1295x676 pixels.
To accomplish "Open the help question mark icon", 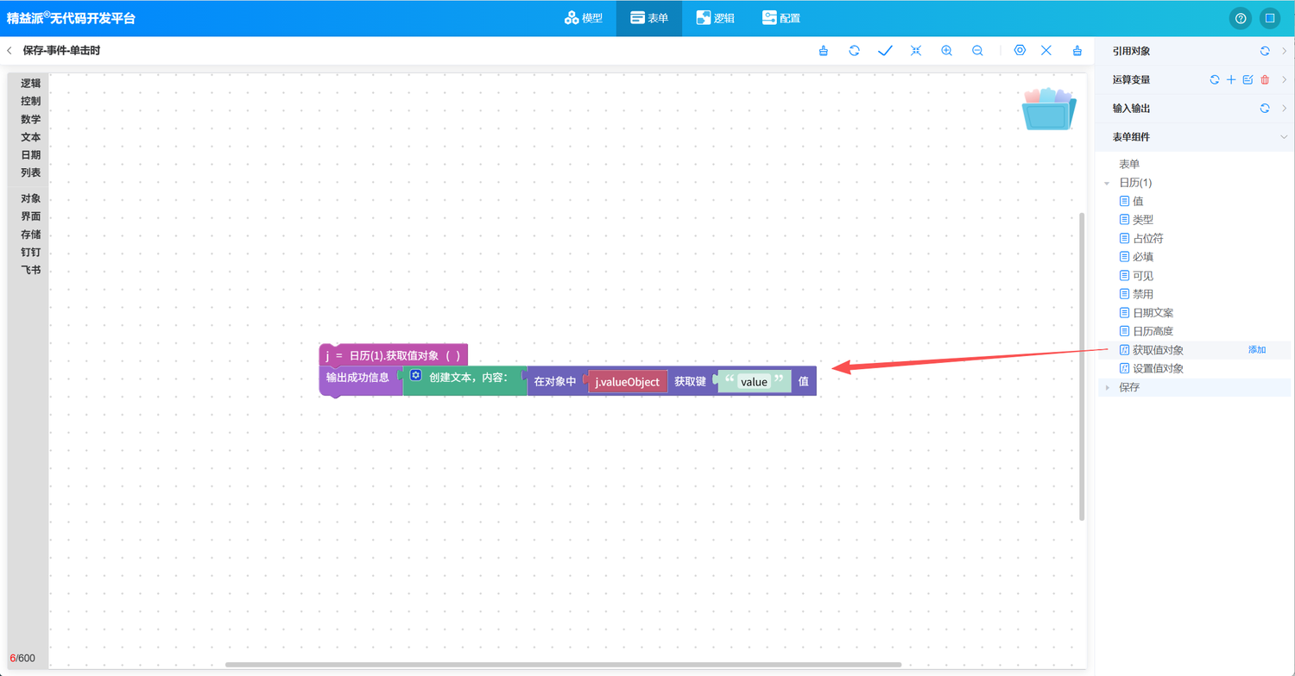I will pyautogui.click(x=1241, y=18).
